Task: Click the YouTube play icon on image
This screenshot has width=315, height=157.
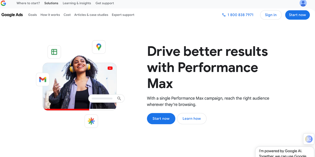Action: tap(110, 68)
